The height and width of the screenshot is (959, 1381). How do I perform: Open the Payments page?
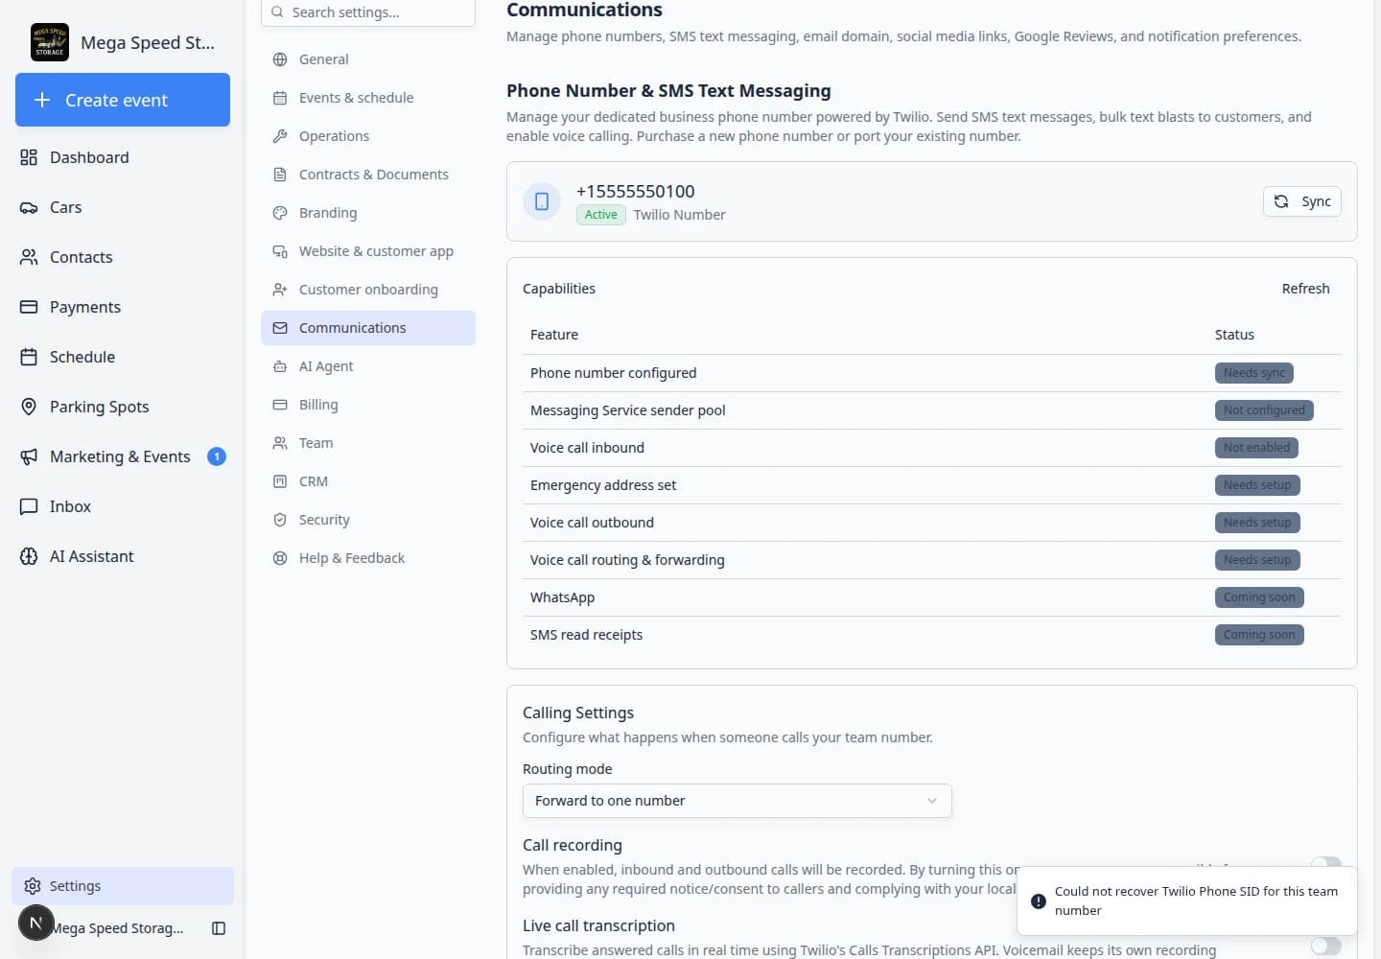(x=123, y=307)
